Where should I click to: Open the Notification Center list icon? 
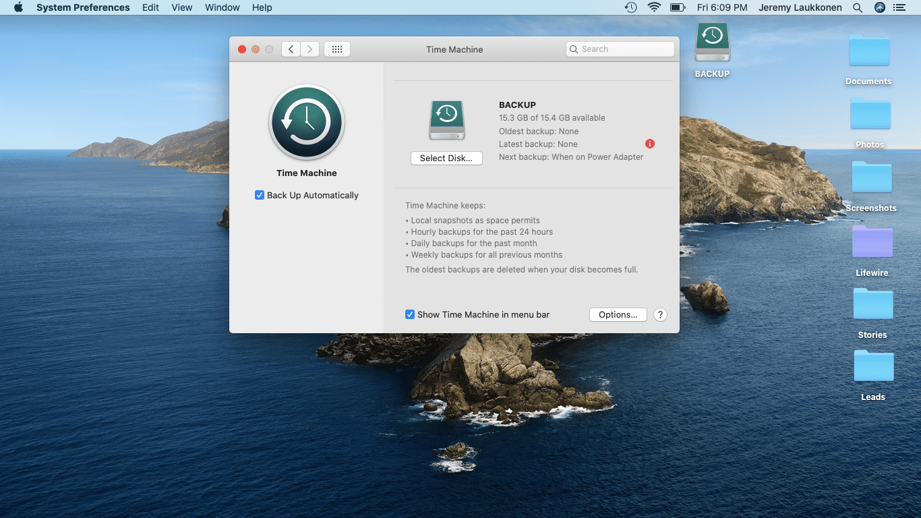[899, 7]
